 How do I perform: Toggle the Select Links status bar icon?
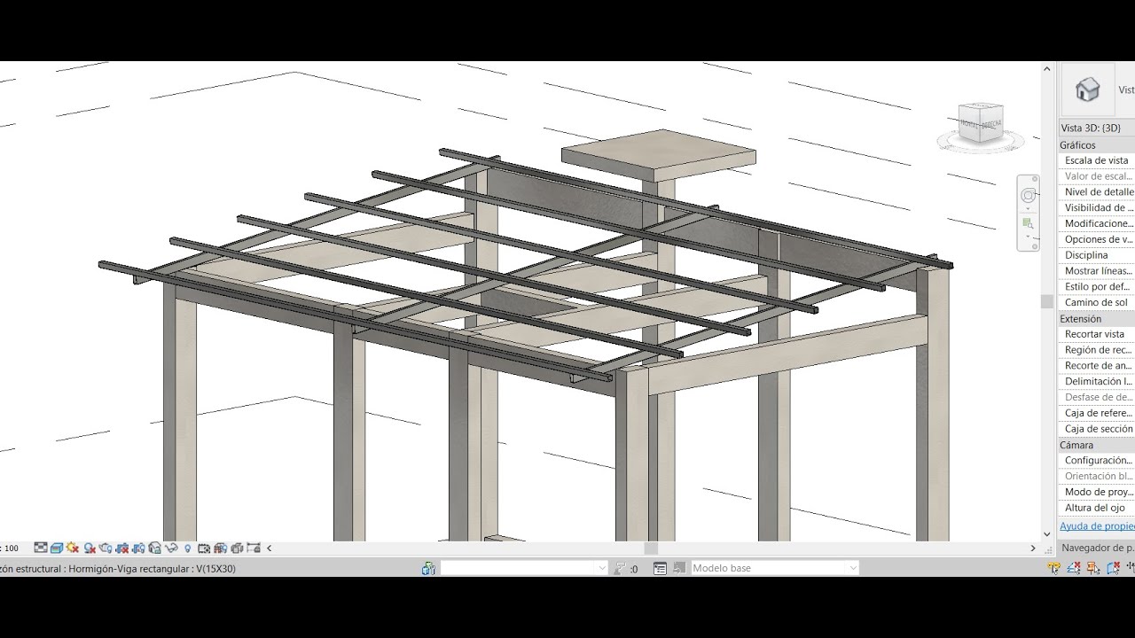(1054, 568)
